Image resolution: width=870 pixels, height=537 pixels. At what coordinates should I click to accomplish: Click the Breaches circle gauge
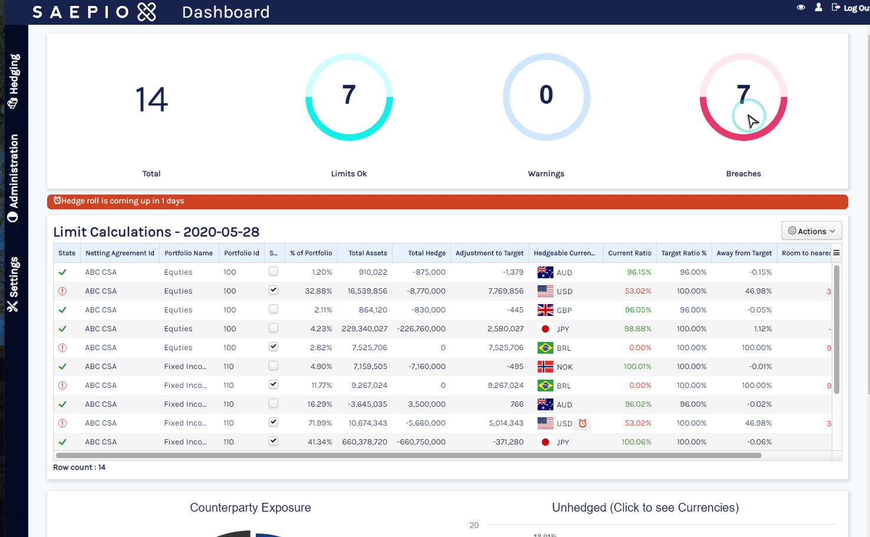(743, 97)
